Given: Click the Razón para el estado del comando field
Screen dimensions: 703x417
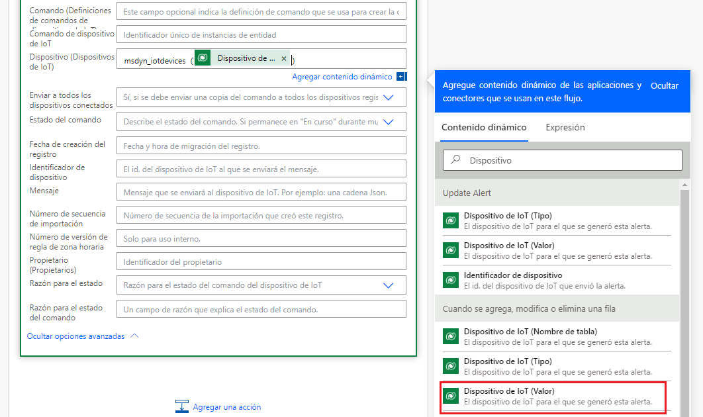Looking at the screenshot, I should pos(261,309).
